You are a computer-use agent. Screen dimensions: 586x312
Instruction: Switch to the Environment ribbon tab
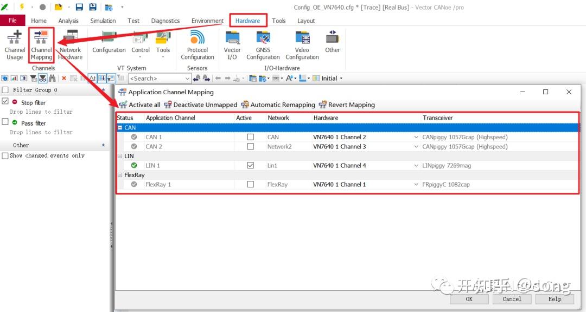pyautogui.click(x=207, y=21)
